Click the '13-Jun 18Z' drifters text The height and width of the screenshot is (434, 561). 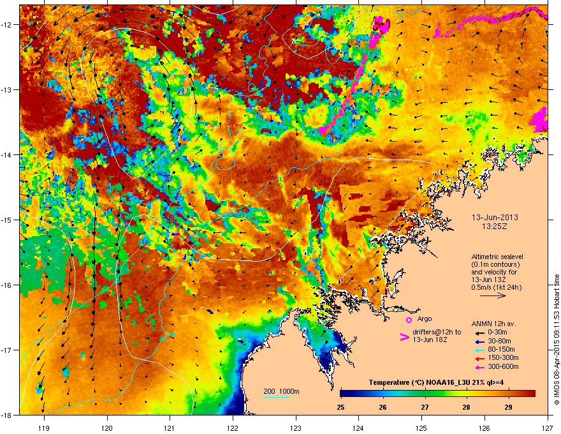pos(430,340)
